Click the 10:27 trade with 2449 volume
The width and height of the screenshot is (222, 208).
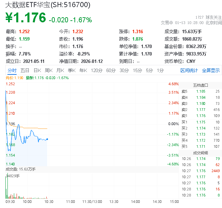(200, 171)
